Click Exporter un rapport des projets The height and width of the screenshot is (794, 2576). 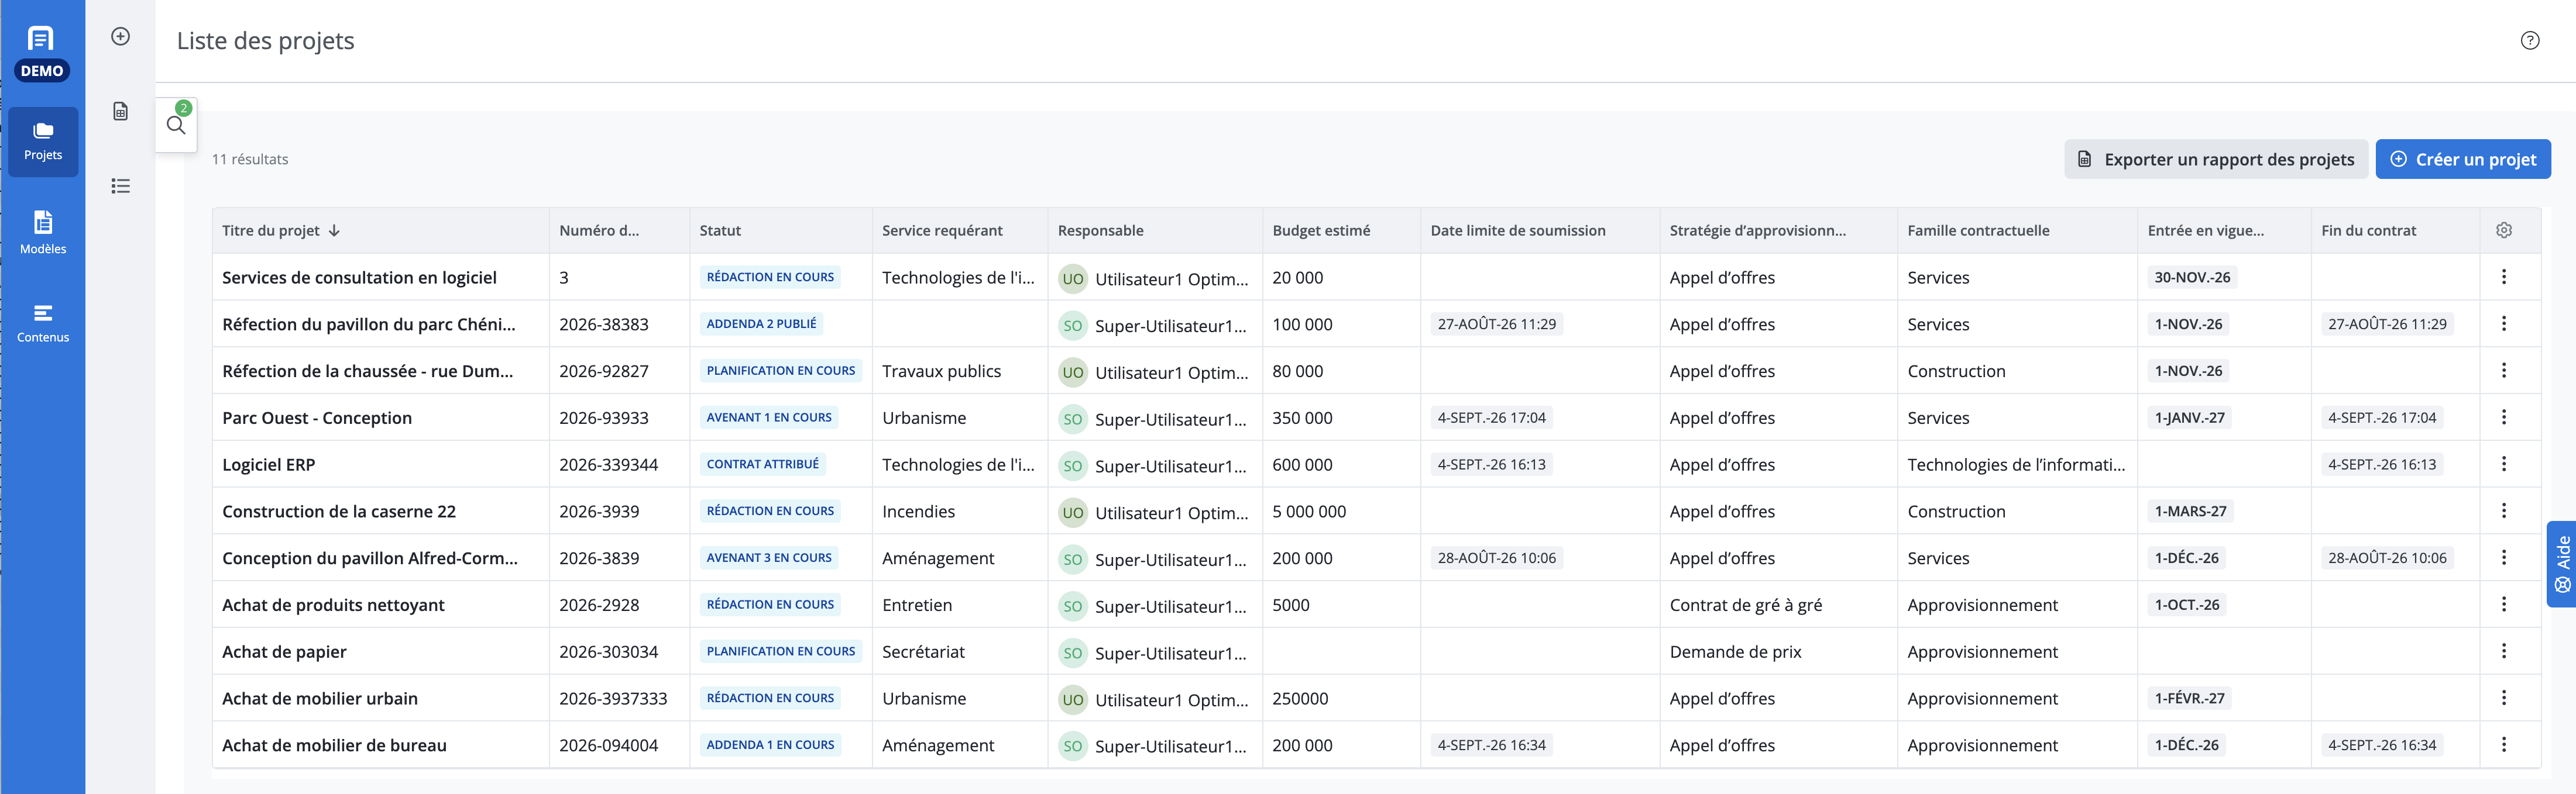[2215, 160]
